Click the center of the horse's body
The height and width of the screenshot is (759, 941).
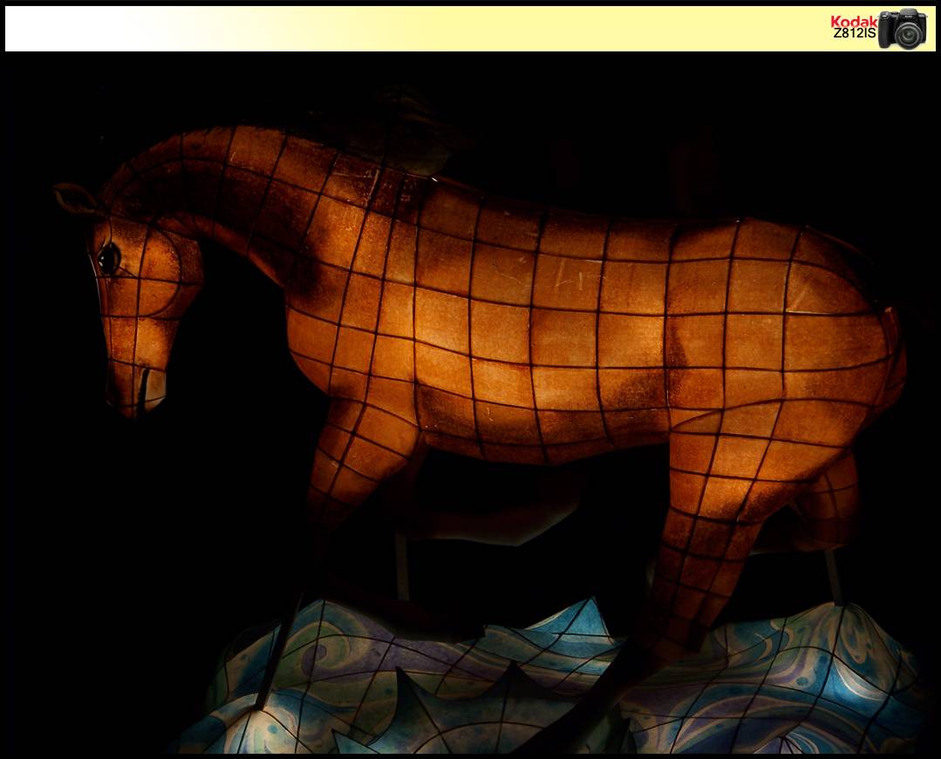541,340
